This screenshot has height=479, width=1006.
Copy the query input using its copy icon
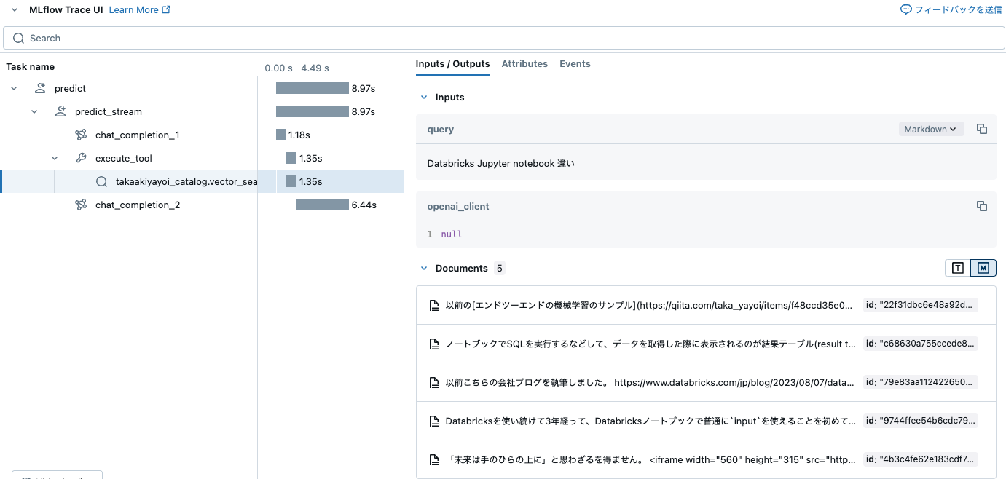[x=982, y=129]
